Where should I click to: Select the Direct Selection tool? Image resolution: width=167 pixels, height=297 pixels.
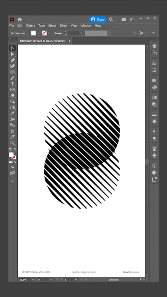click(x=12, y=54)
